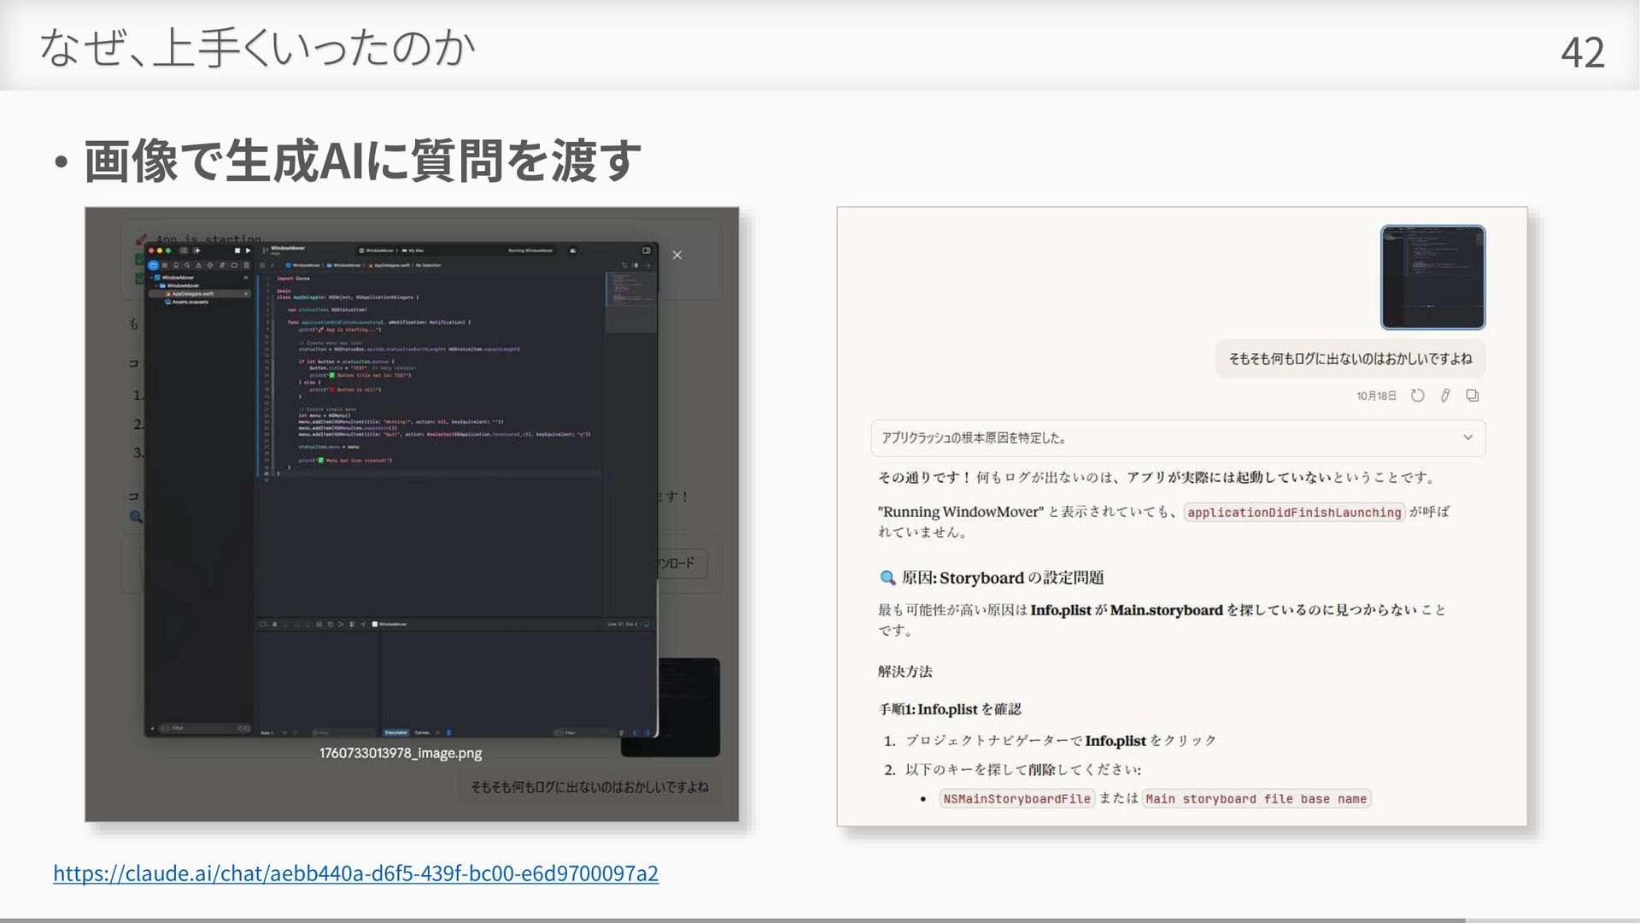Click the Xcode Stop button
This screenshot has width=1640, height=923.
point(237,250)
